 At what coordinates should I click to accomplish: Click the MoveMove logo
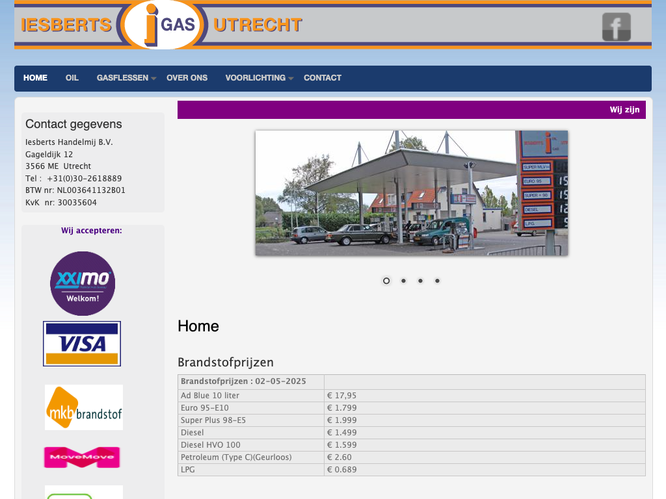tap(82, 457)
